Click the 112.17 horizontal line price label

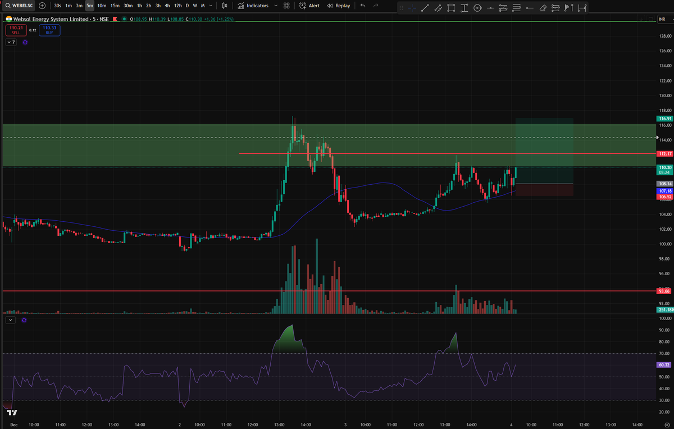[664, 154]
